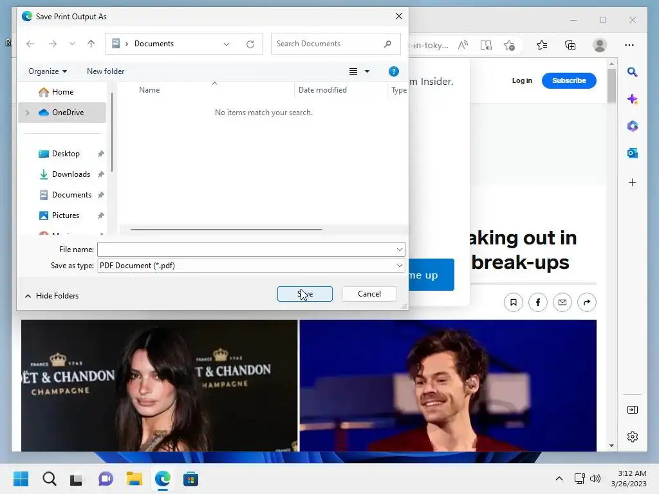Expand the OneDrive tree node

pos(28,113)
